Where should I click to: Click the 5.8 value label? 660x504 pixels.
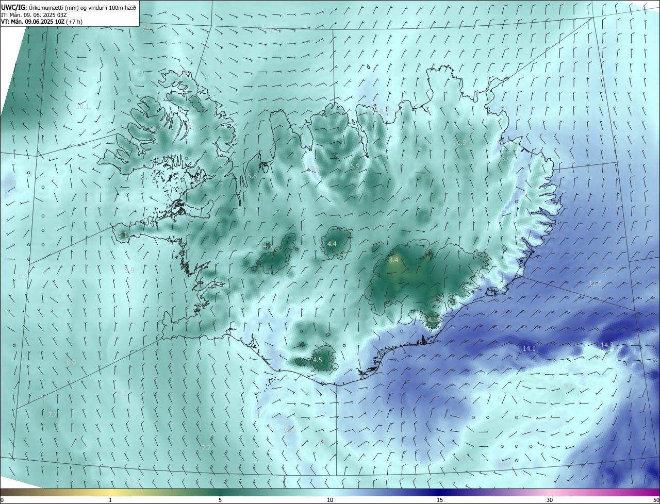coord(252,176)
